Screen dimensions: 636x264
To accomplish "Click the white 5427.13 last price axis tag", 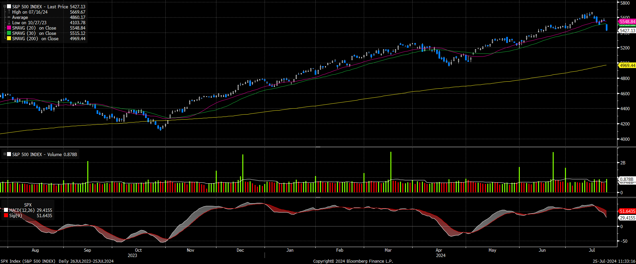I will [x=627, y=31].
